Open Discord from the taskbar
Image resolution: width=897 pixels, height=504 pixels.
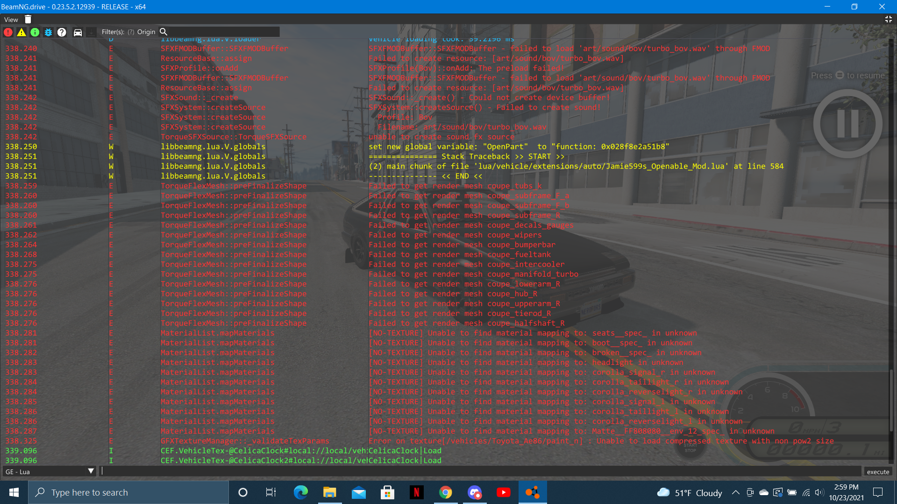(475, 492)
